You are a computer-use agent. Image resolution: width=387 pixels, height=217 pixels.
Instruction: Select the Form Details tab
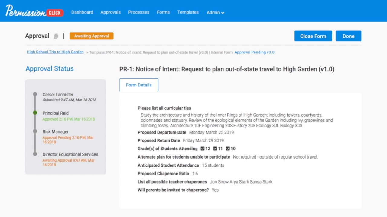click(x=139, y=85)
